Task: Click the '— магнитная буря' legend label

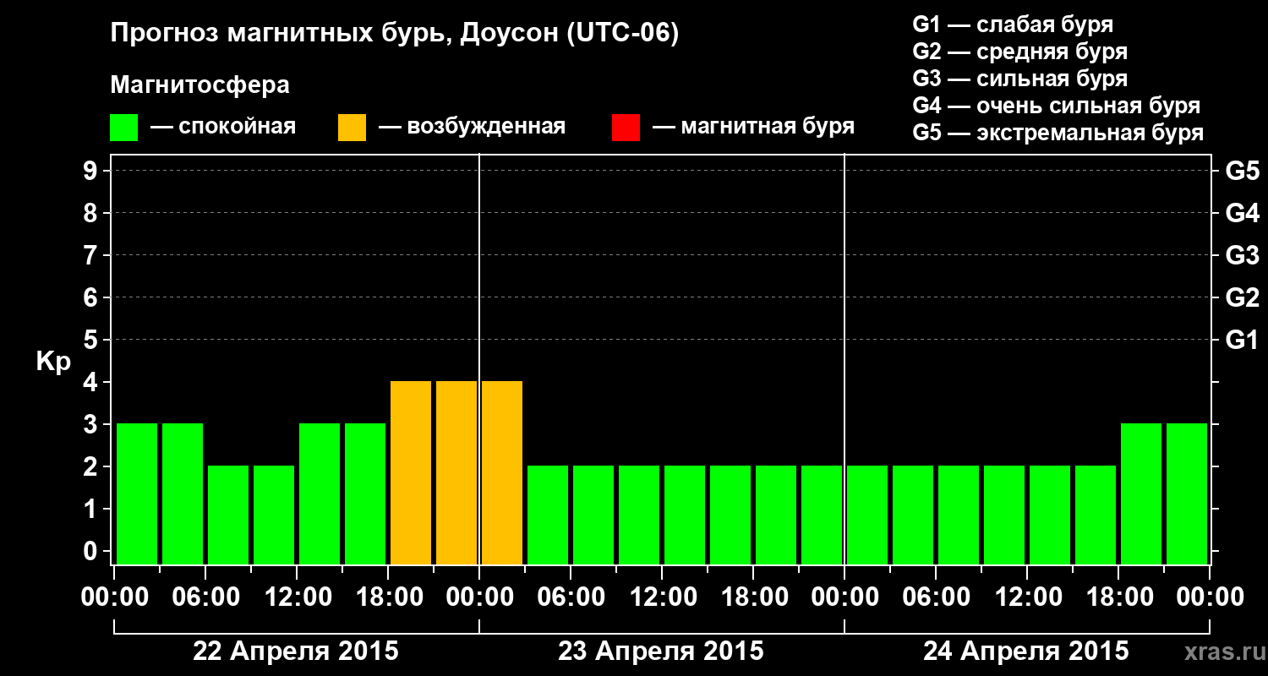Action: click(x=753, y=127)
